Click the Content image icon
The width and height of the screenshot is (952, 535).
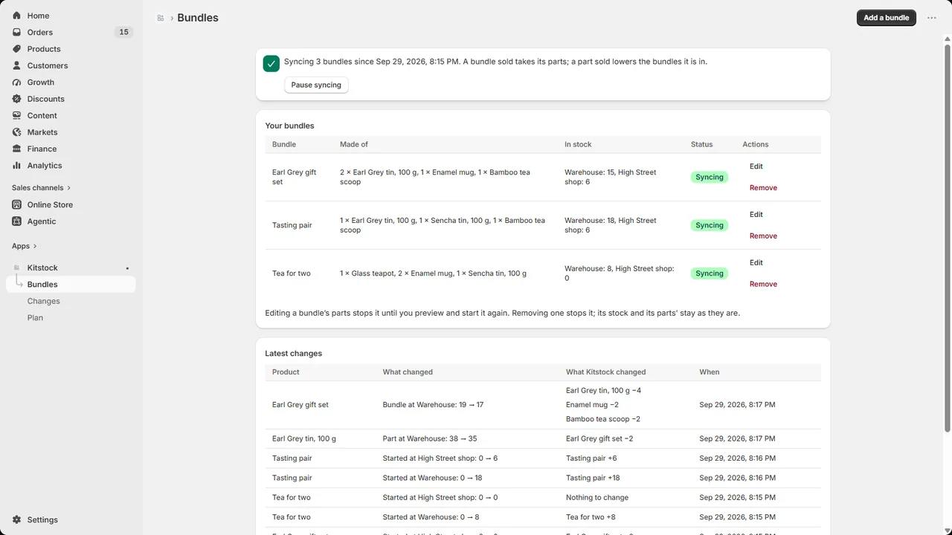pyautogui.click(x=16, y=116)
